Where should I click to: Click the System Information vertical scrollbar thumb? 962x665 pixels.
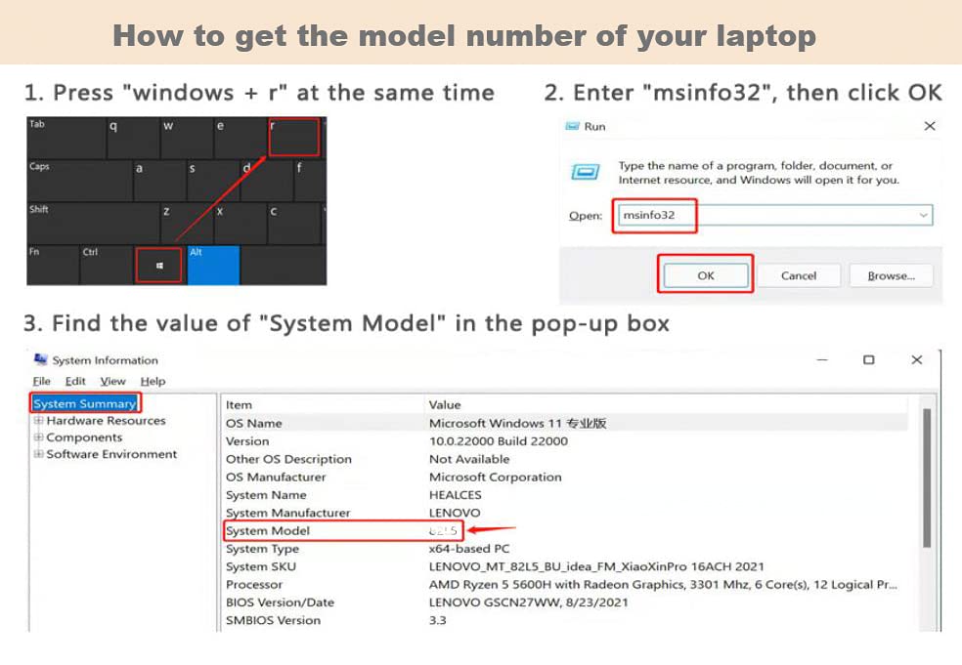coord(927,477)
